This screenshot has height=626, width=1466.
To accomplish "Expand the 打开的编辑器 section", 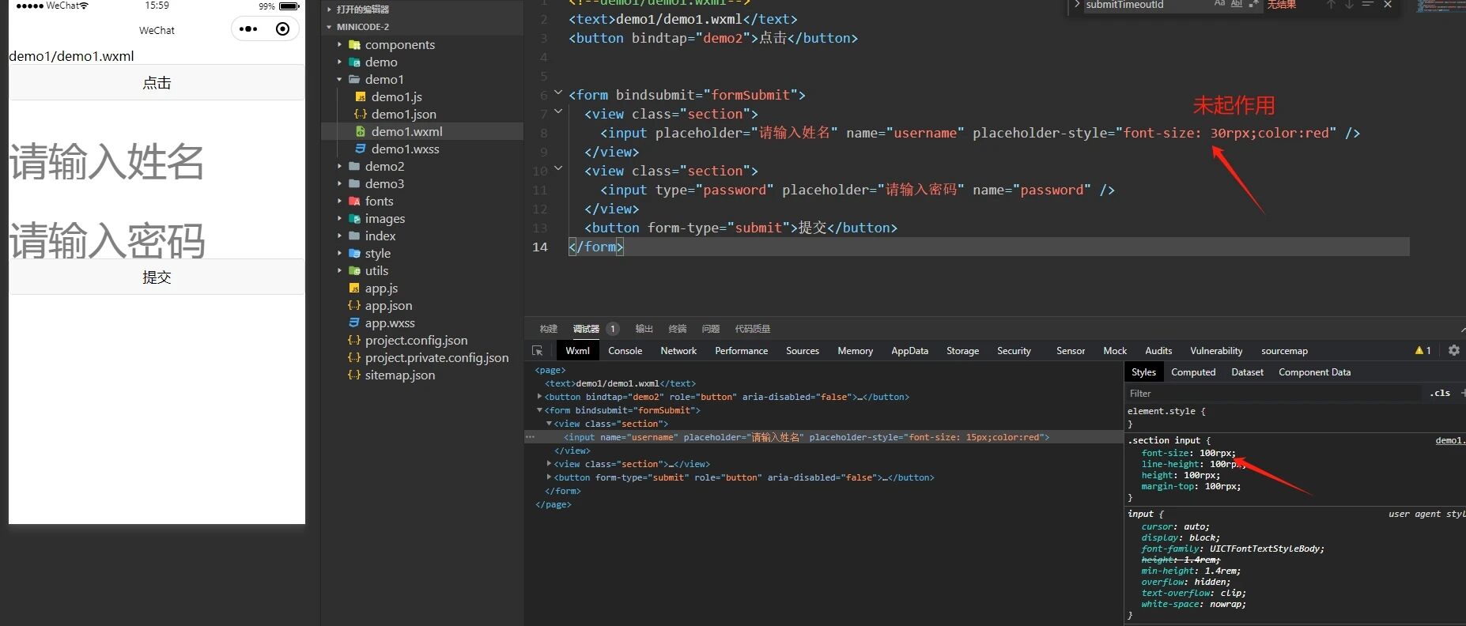I will (422, 9).
